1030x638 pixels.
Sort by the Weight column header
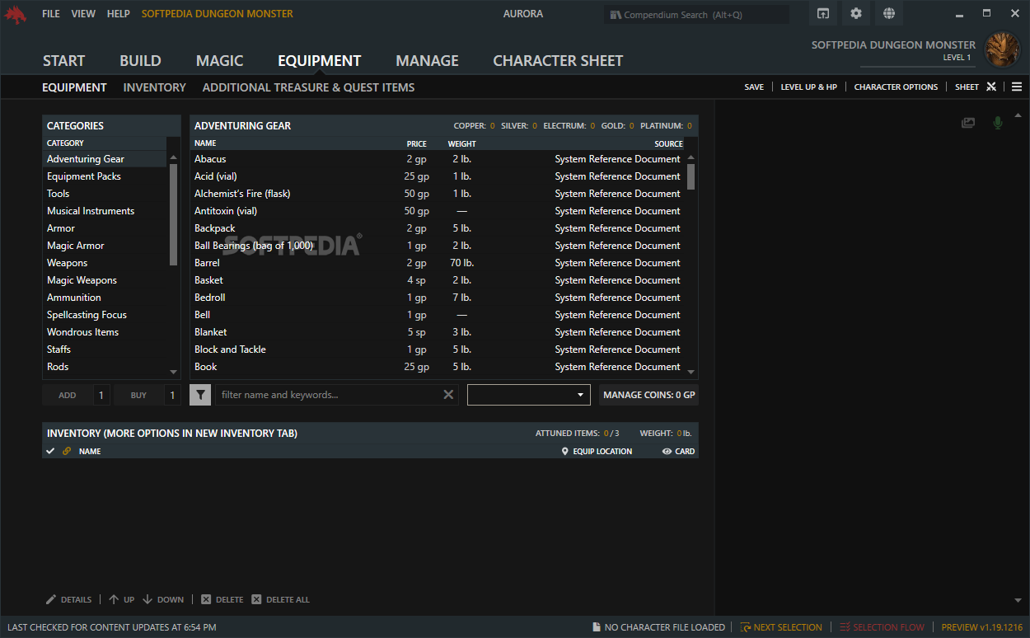(x=461, y=143)
